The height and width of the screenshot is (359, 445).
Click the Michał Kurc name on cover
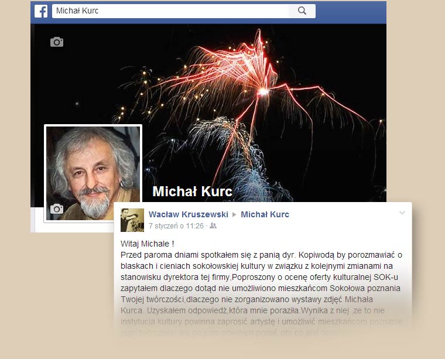click(x=192, y=192)
